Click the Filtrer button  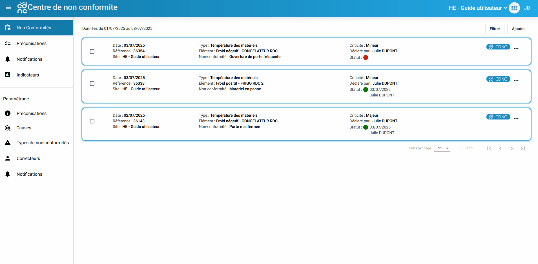(x=495, y=29)
